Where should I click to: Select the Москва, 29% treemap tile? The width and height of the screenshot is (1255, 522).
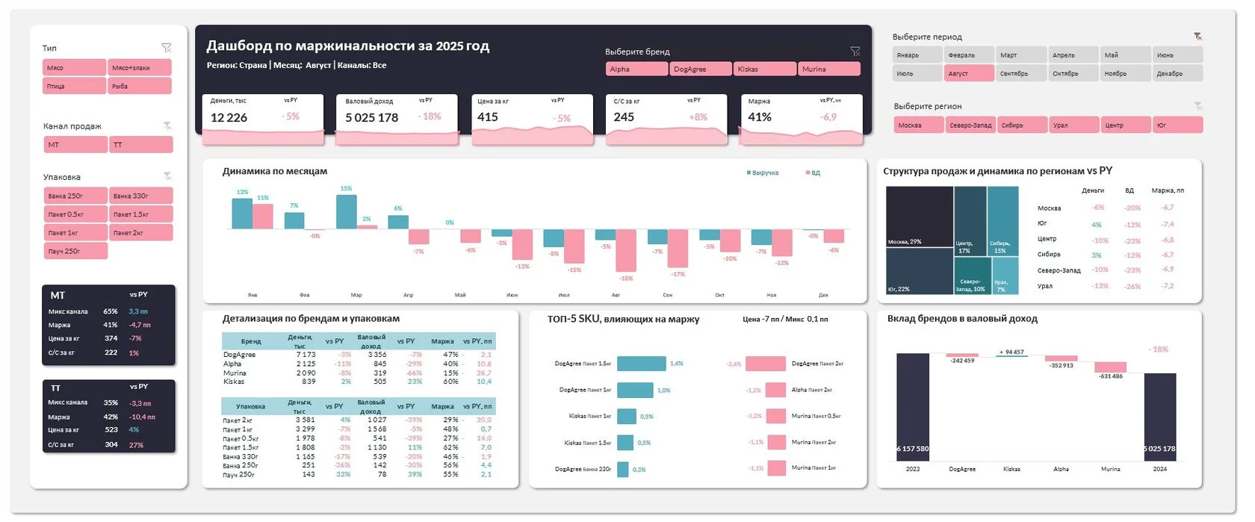(x=920, y=217)
